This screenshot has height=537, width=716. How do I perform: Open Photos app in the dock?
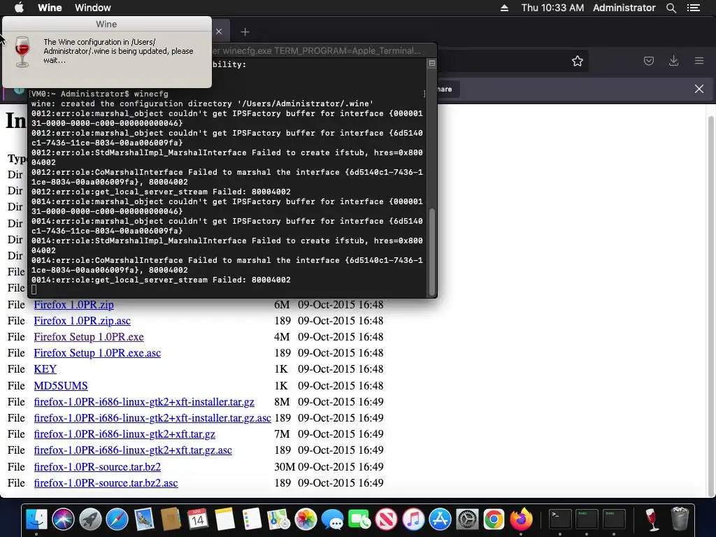[306, 520]
